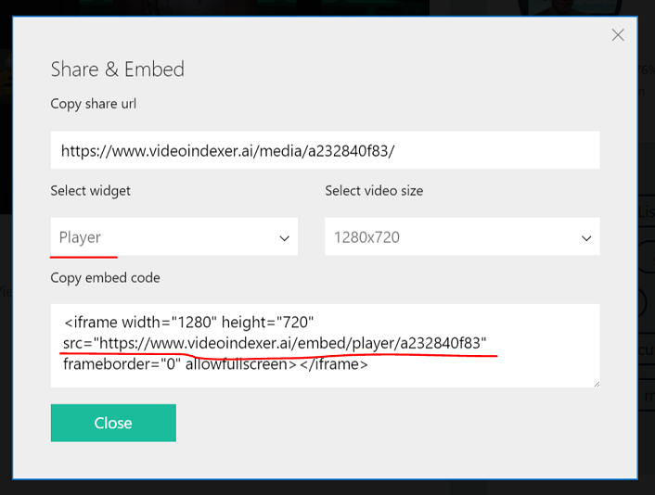Close the Share & Embed dialog with the X icon
Viewport: 655px width, 495px height.
click(x=618, y=35)
